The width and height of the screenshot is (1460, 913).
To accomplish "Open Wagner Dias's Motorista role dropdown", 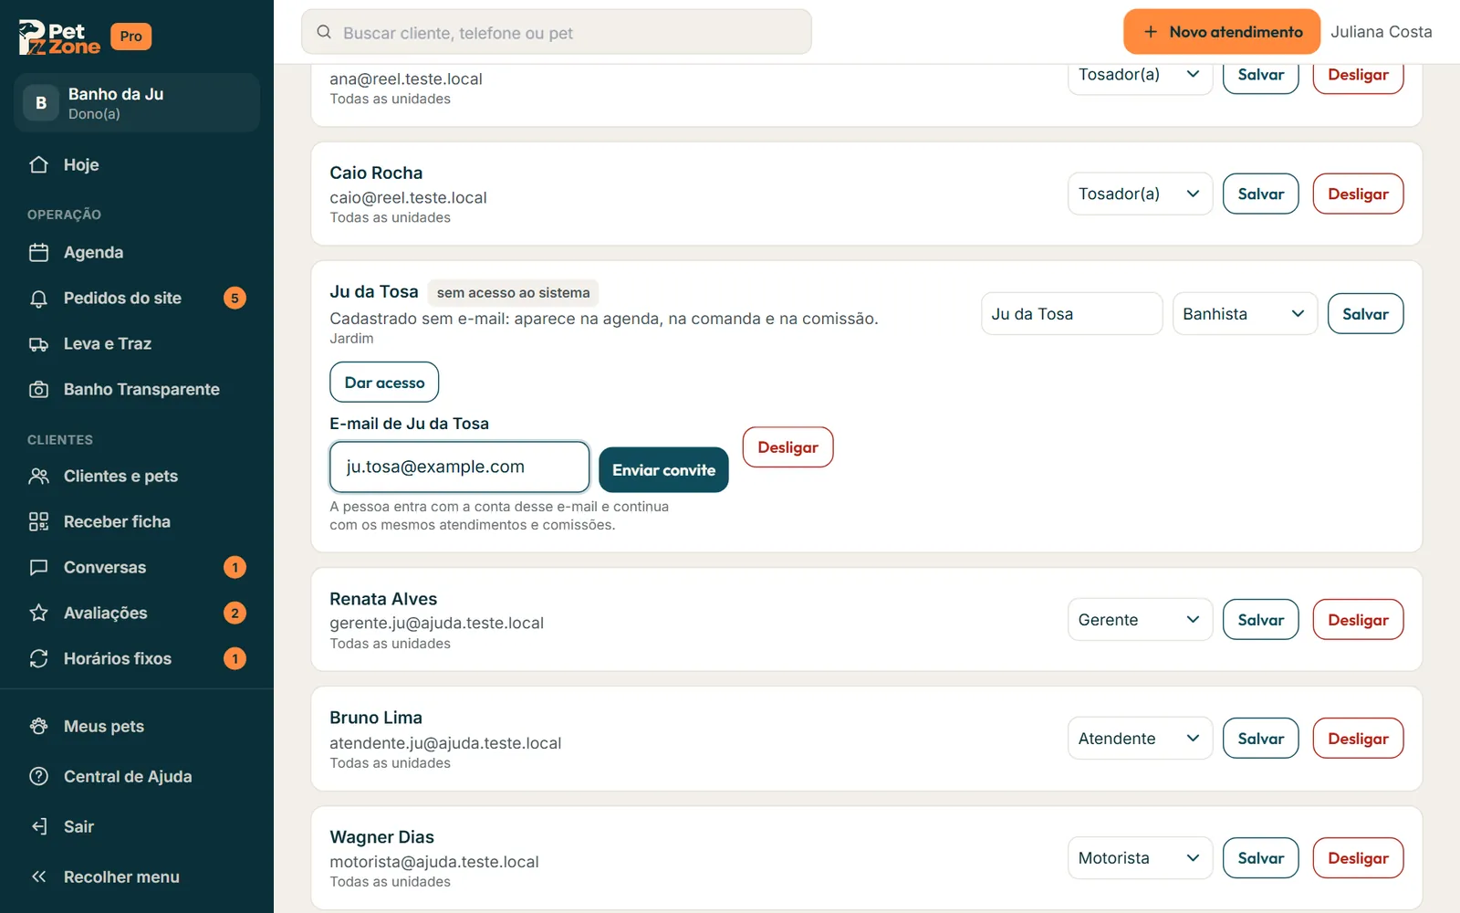I will point(1140,858).
